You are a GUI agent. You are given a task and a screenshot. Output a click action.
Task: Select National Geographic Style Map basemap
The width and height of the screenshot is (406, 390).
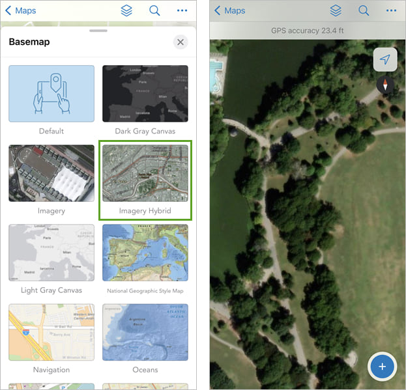click(145, 253)
